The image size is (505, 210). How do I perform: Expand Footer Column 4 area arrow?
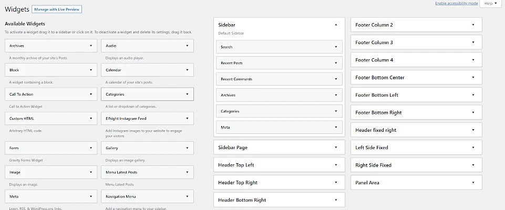(x=473, y=60)
